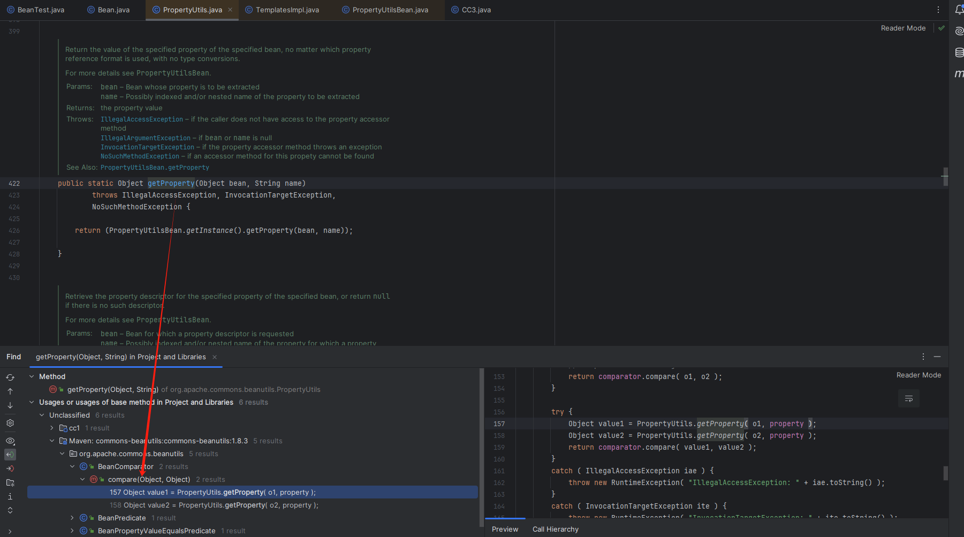Open the Database tool window icon
This screenshot has height=537, width=964.
(x=959, y=52)
